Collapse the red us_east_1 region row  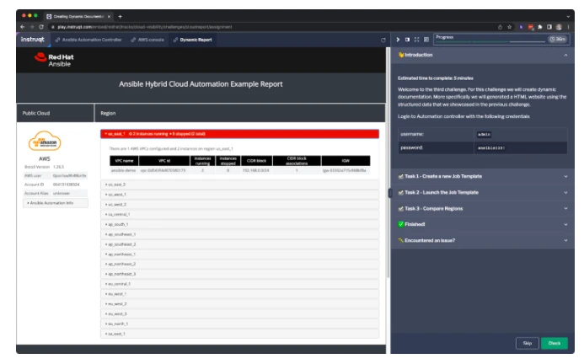click(x=240, y=134)
